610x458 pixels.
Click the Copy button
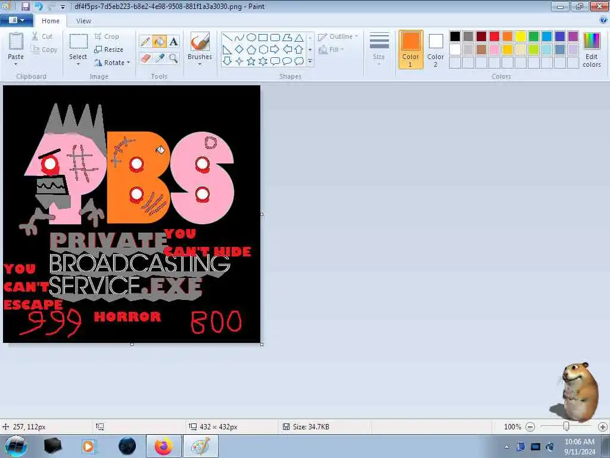pos(44,49)
